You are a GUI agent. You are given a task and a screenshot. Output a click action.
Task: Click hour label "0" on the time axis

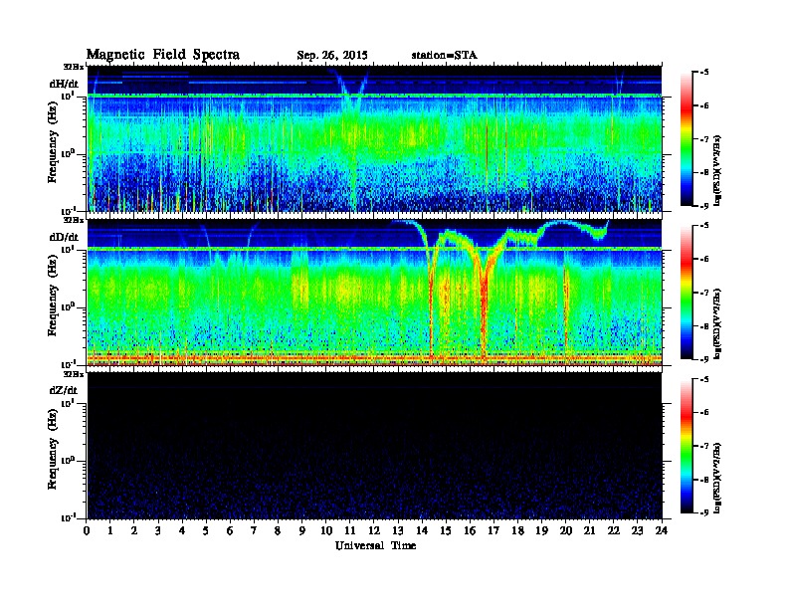click(87, 531)
